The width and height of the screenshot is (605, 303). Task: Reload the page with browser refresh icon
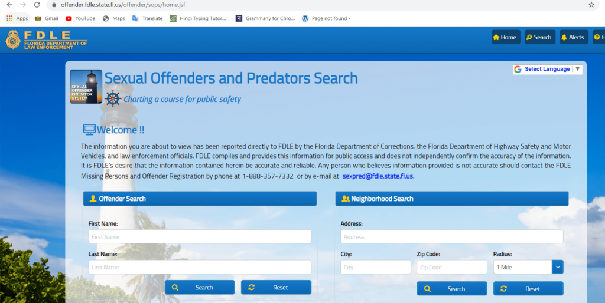[x=37, y=5]
